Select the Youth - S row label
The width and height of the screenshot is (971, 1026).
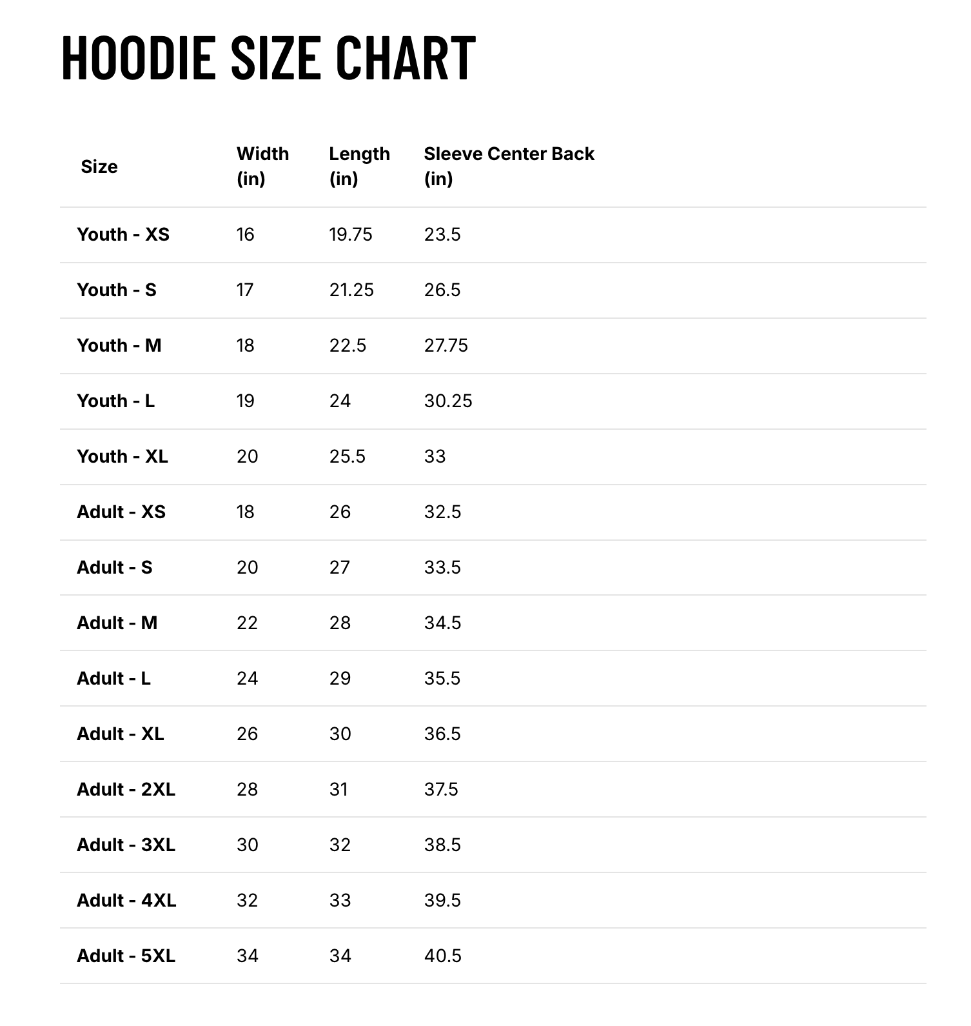coord(117,290)
